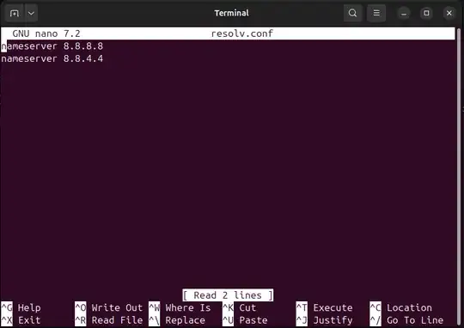Click the ^K Cut shortcut
Viewport: 464px width, 328px height.
point(239,307)
